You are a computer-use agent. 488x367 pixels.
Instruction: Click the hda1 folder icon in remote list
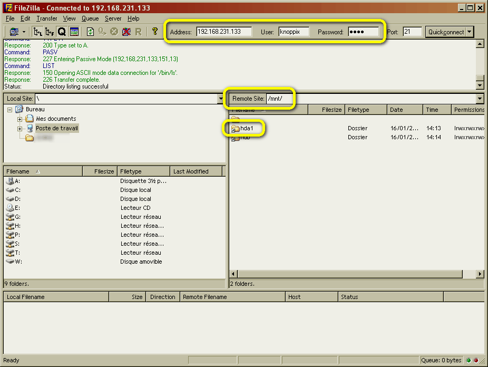pos(235,128)
